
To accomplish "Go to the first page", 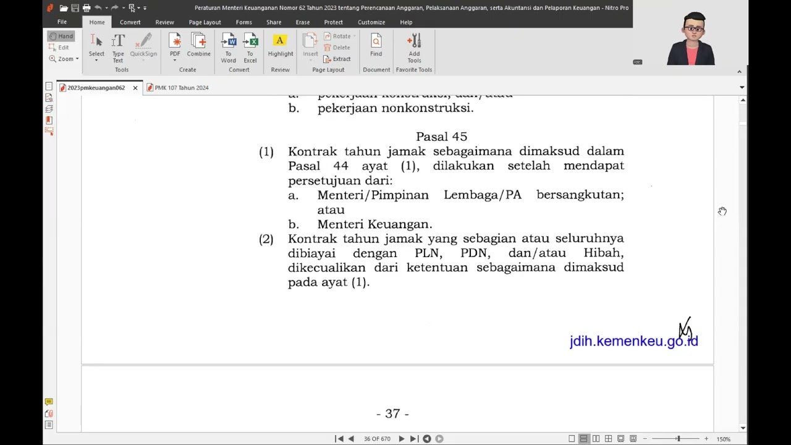I will 339,439.
